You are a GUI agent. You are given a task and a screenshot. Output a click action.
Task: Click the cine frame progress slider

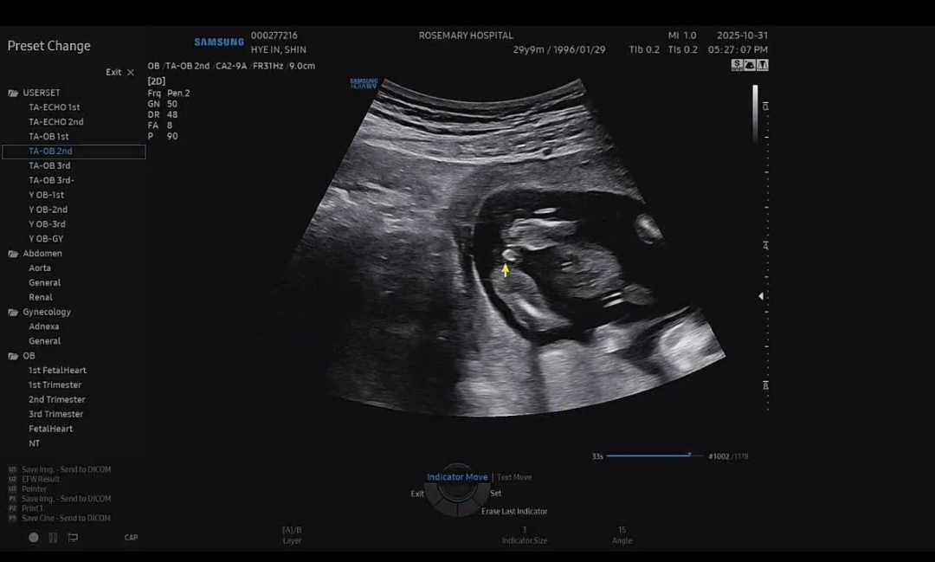pos(649,455)
